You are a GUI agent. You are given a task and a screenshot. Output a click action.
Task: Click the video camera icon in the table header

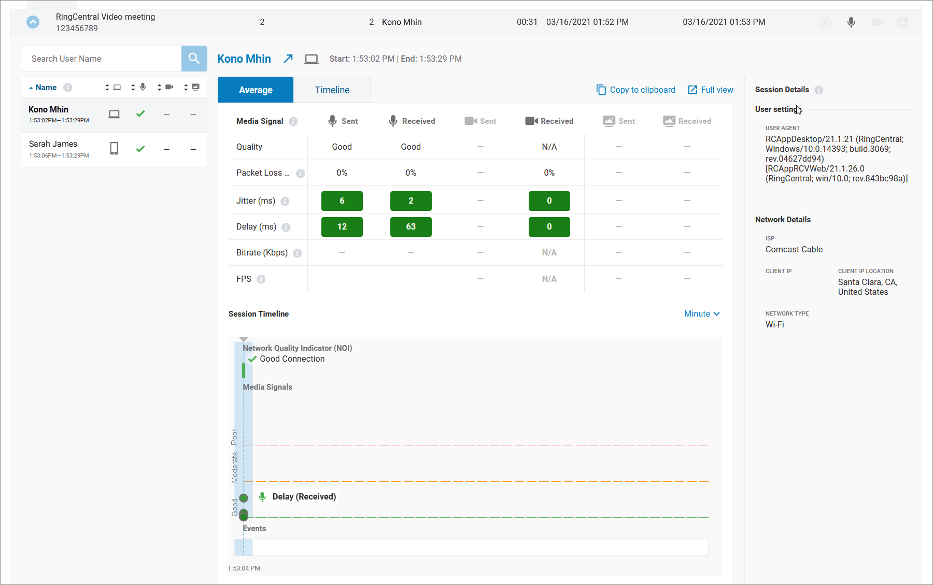(168, 87)
